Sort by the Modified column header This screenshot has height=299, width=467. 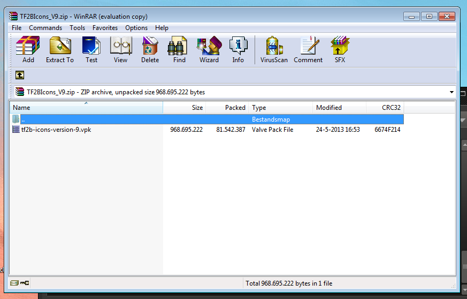(x=339, y=107)
